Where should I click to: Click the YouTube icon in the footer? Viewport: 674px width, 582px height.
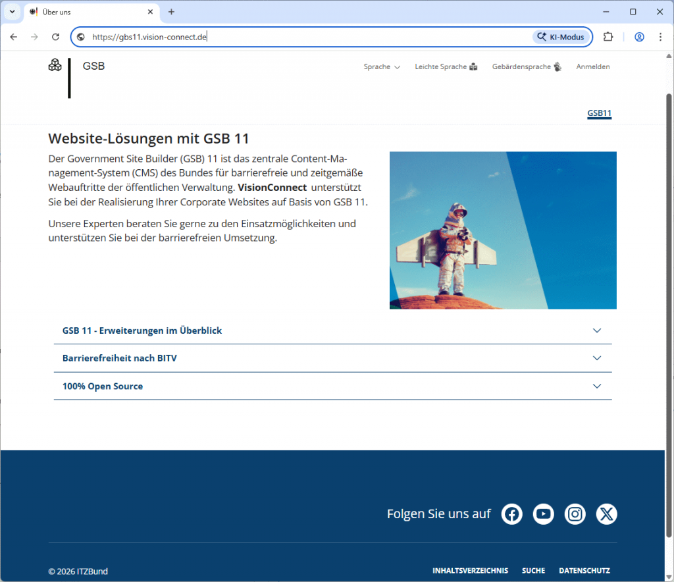543,514
